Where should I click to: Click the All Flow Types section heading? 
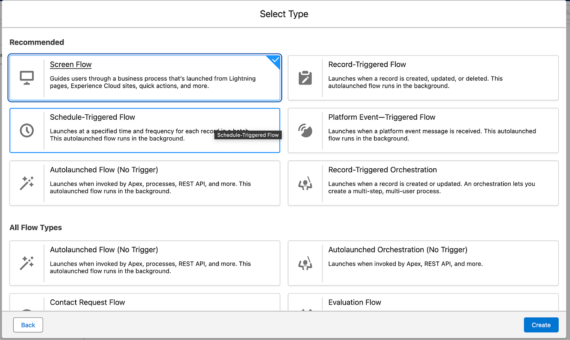[36, 228]
